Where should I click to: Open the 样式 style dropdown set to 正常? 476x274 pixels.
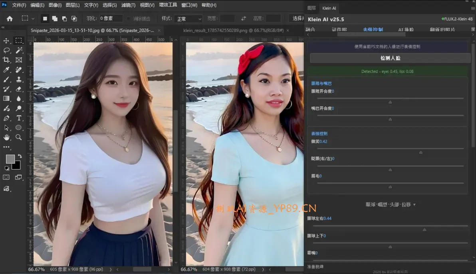click(x=188, y=19)
